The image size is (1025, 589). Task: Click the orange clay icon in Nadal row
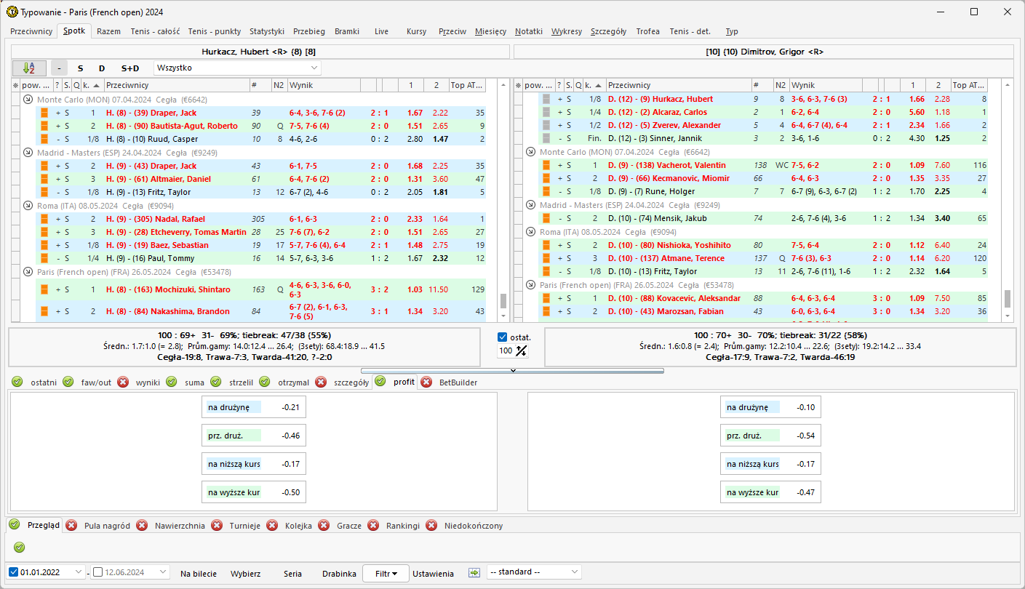pyautogui.click(x=44, y=219)
